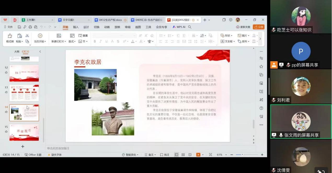Image resolution: width=332 pixels, height=173 pixels.
Task: Toggle the 批注 comments pane
Action: click(165, 155)
